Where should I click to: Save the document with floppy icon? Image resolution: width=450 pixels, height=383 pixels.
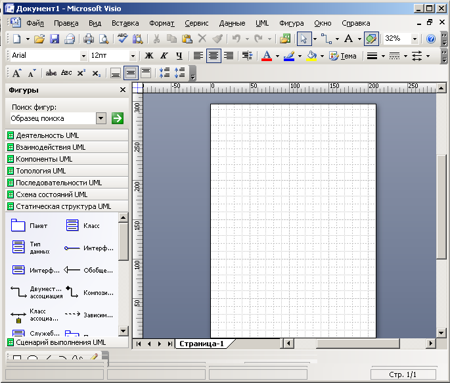click(55, 39)
